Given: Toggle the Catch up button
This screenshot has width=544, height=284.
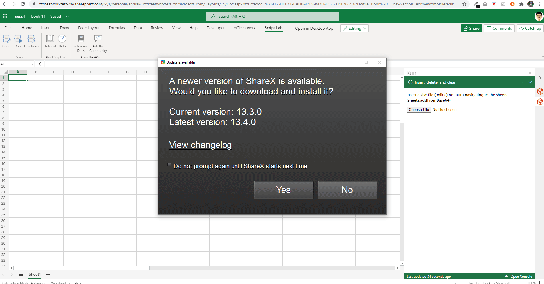Looking at the screenshot, I should click(530, 28).
